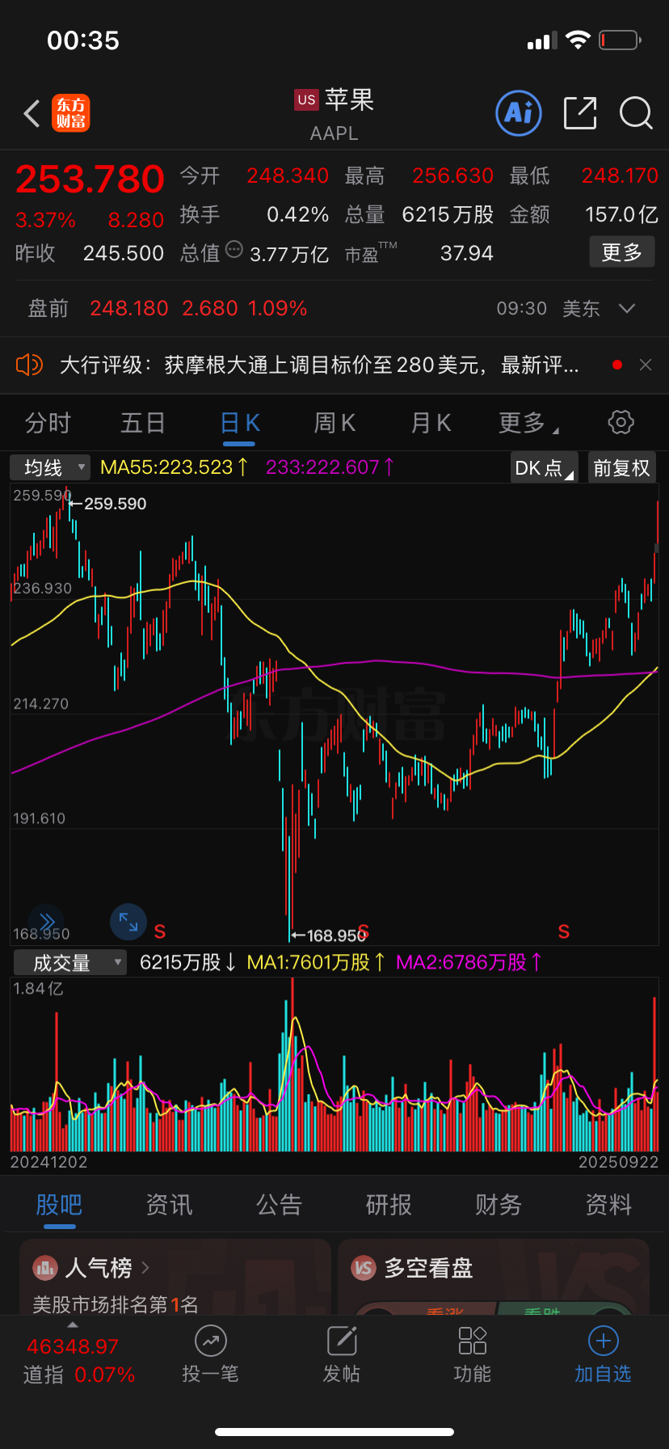Select the 月K tab

(431, 422)
